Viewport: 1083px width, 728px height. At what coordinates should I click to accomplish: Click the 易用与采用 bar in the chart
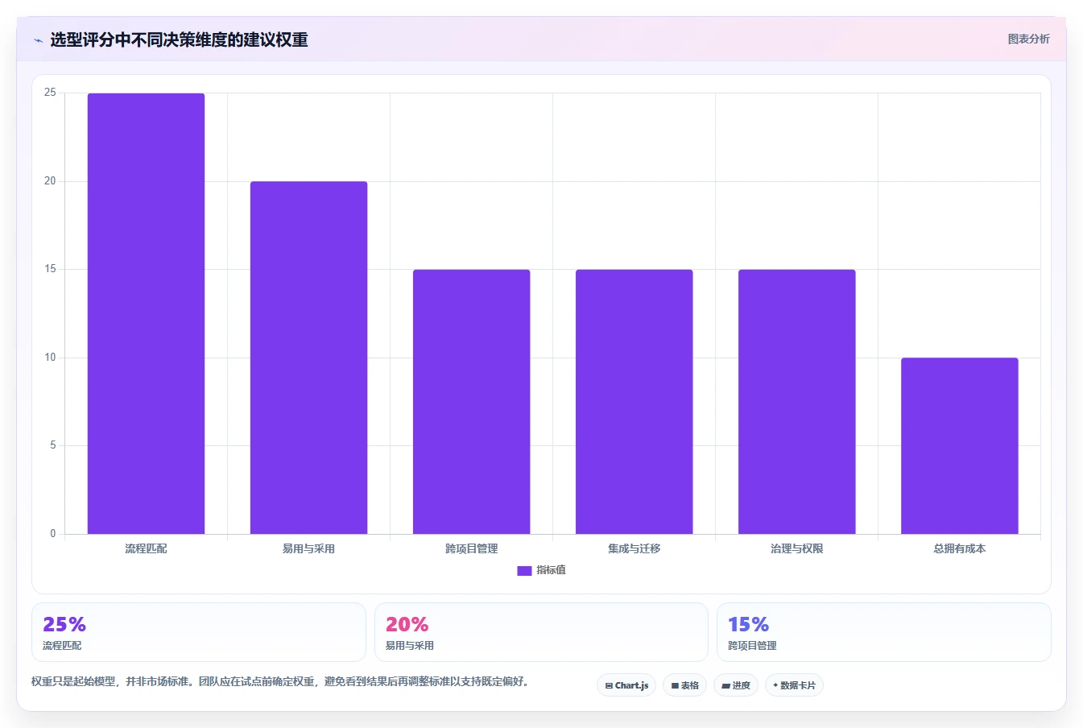point(308,358)
